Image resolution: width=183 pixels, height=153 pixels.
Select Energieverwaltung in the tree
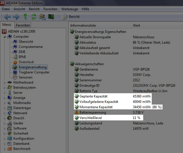pyautogui.click(x=33, y=67)
